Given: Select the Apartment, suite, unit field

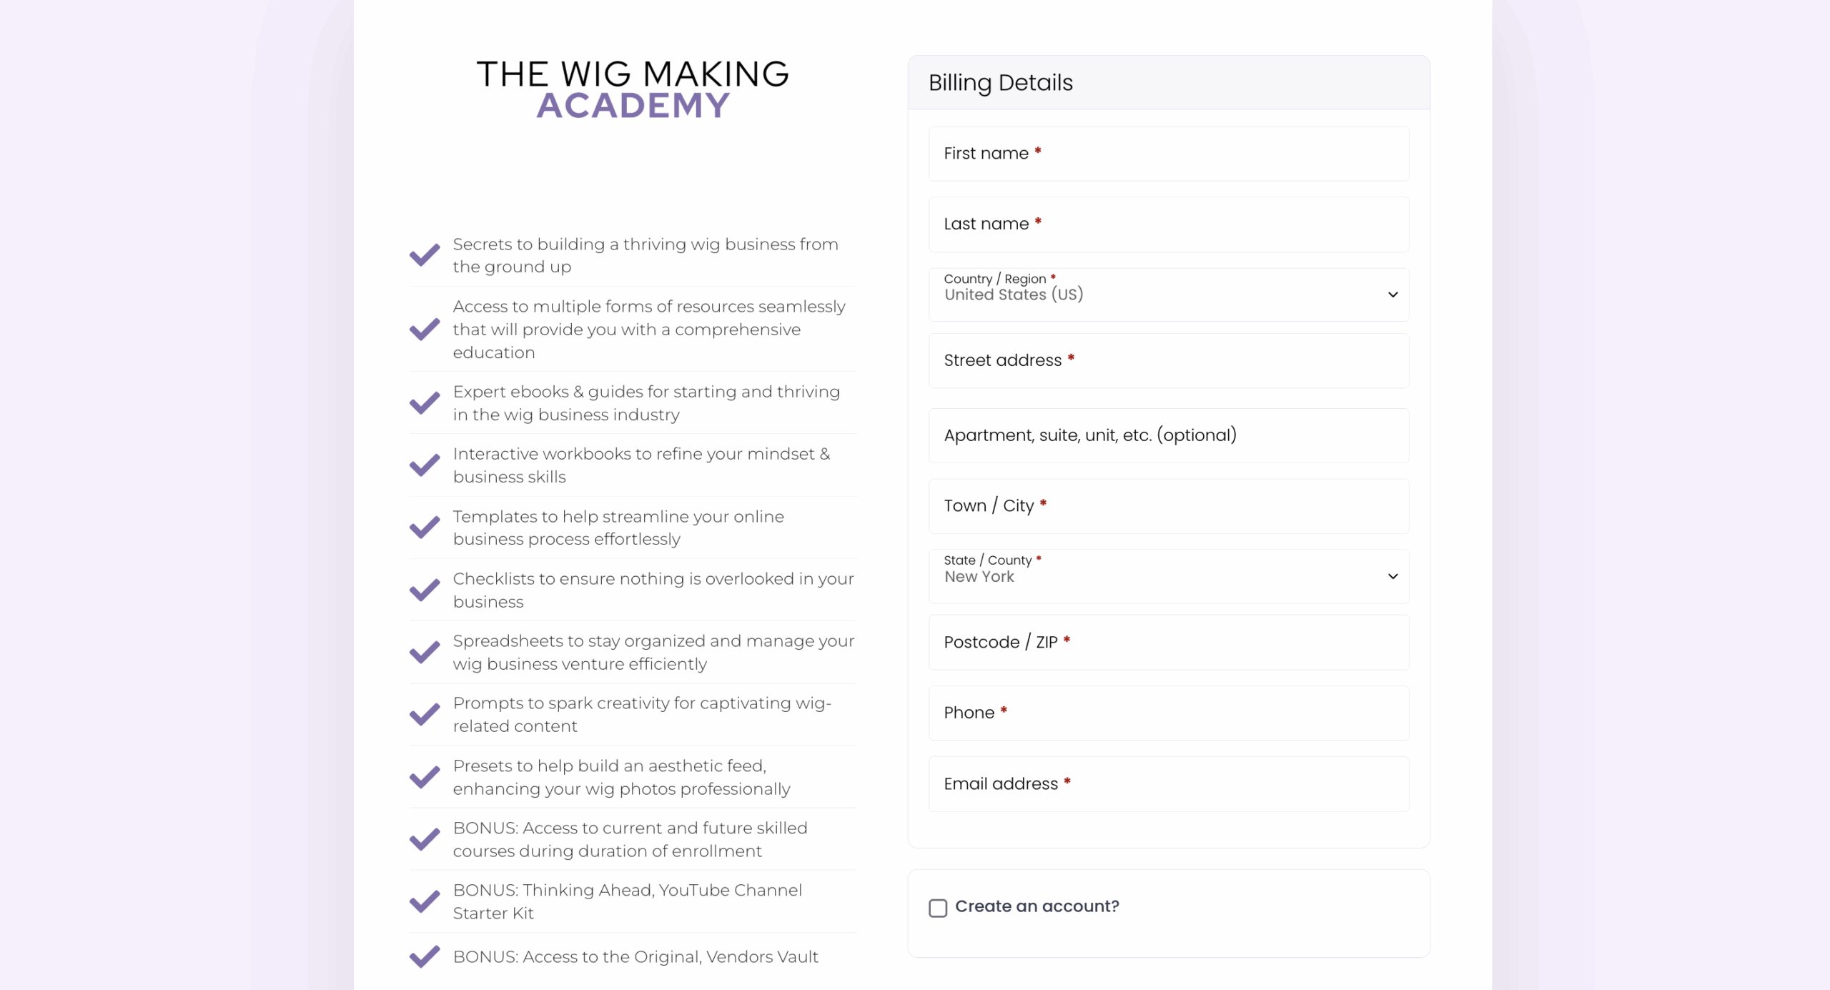Looking at the screenshot, I should coord(1169,435).
